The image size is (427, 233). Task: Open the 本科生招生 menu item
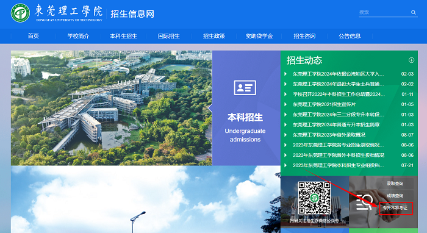click(x=123, y=36)
